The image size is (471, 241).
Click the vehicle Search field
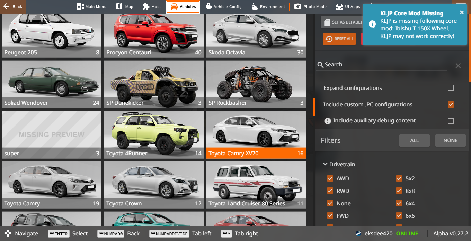[x=382, y=65]
